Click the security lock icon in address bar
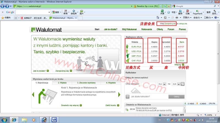Screen dimensions: 220x123 pos(135,6)
